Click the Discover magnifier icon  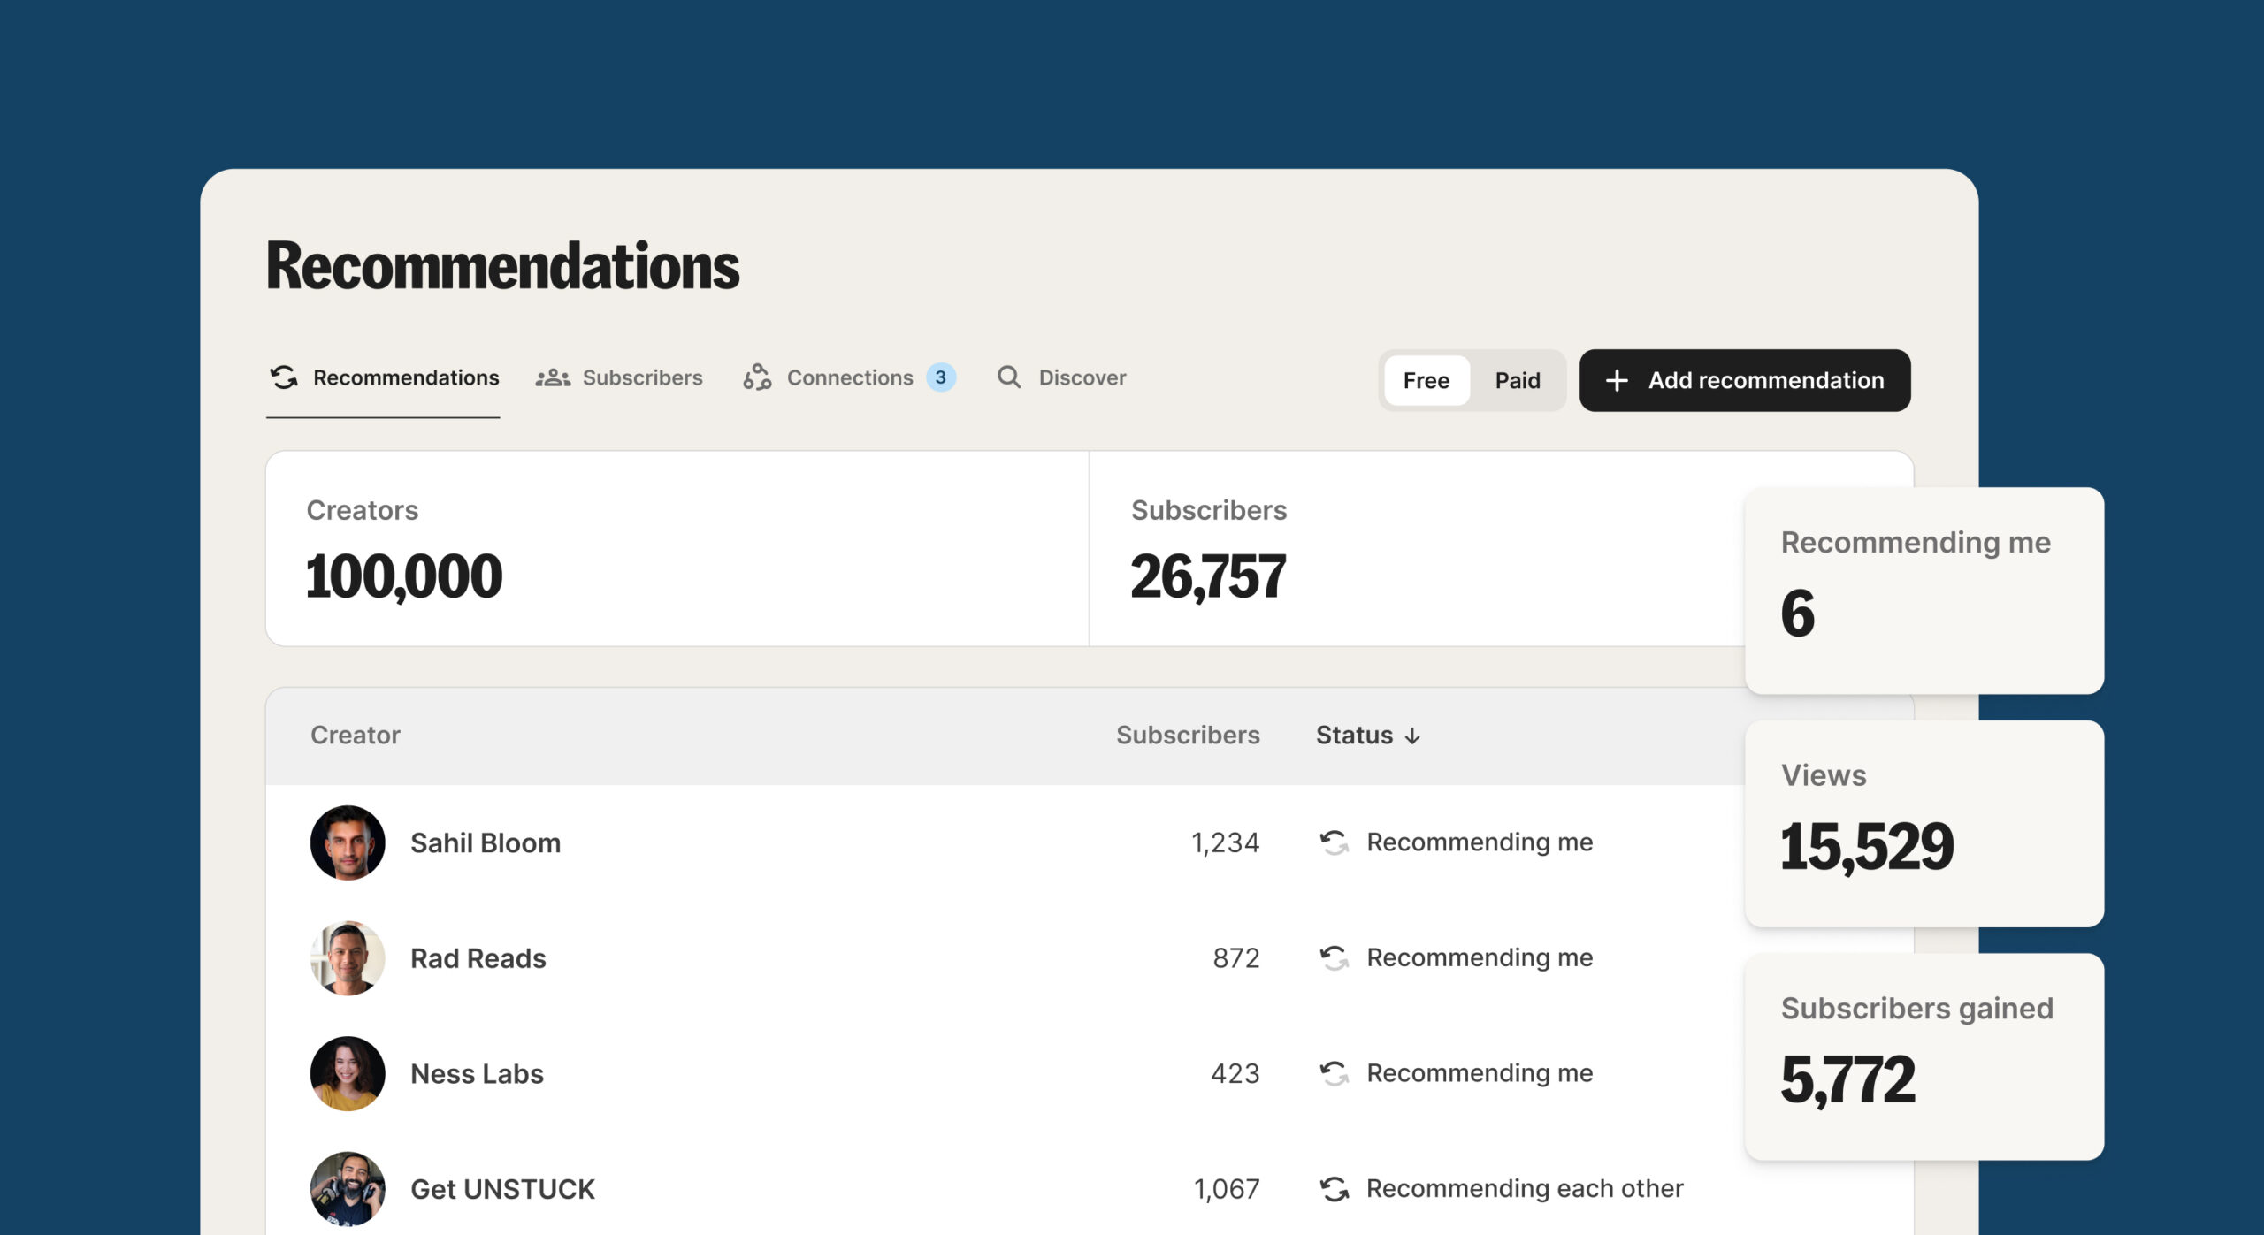1009,377
